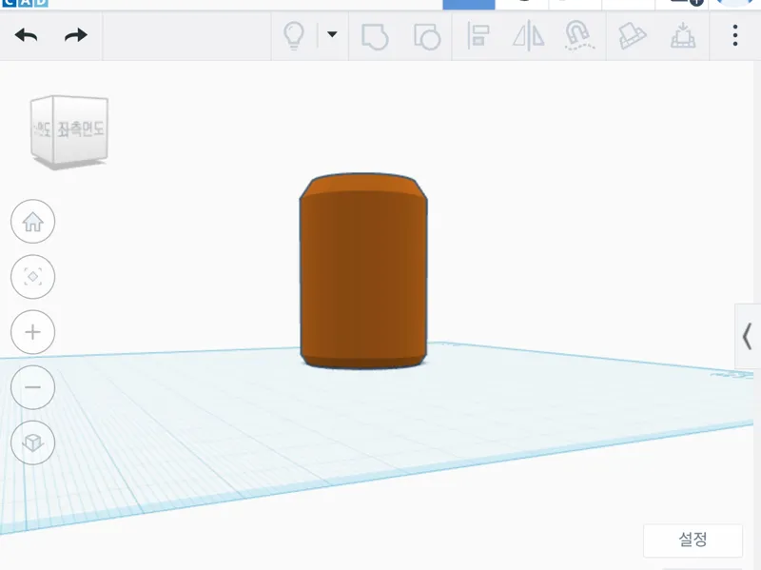The image size is (761, 570).
Task: Click the CAD logo in header
Action: pyautogui.click(x=25, y=3)
